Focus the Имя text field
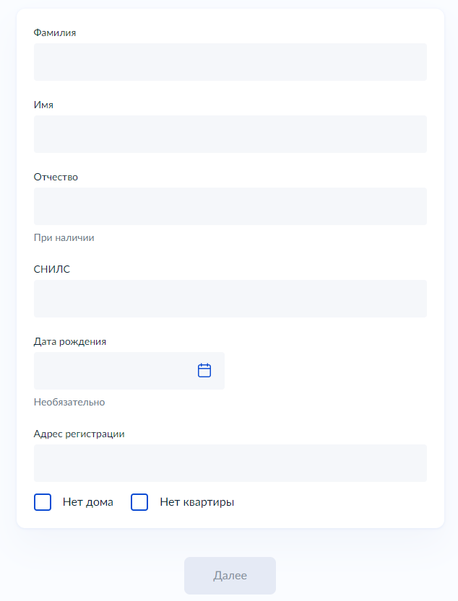Viewport: 458px width, 601px height. (x=230, y=134)
